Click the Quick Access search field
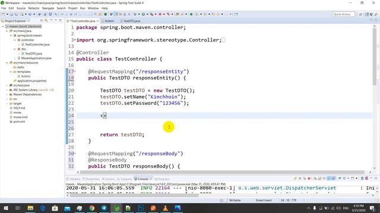The width and height of the screenshot is (380, 213). (343, 14)
